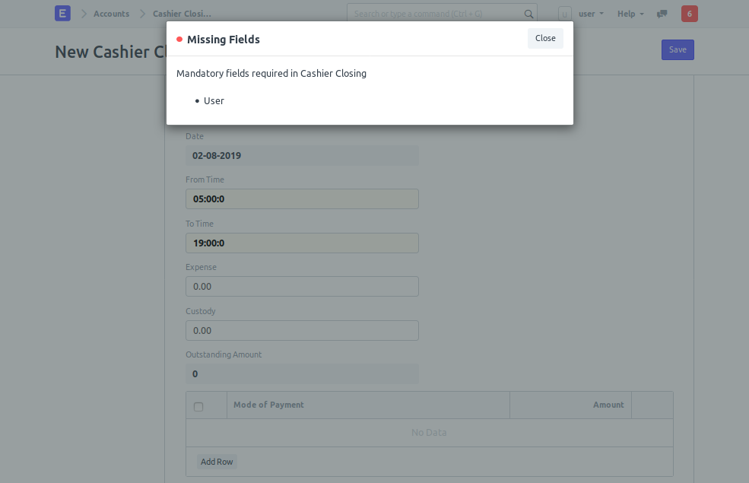Screen dimensions: 749x483
Task: Expand the user dropdown menu
Action: coord(592,14)
